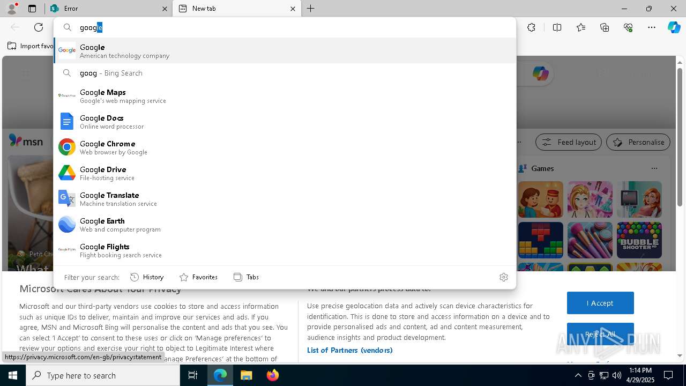Close the Error tab
Image resolution: width=686 pixels, height=386 pixels.
tap(165, 9)
